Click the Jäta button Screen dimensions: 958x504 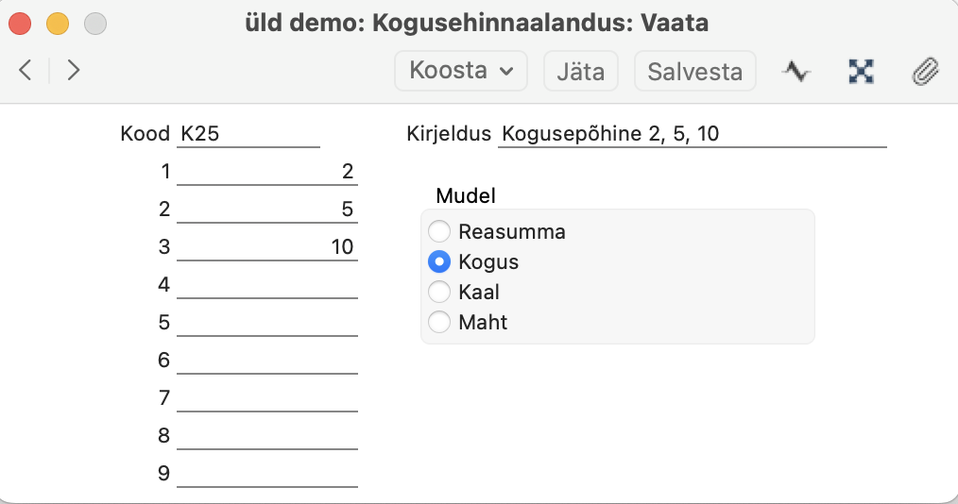581,71
